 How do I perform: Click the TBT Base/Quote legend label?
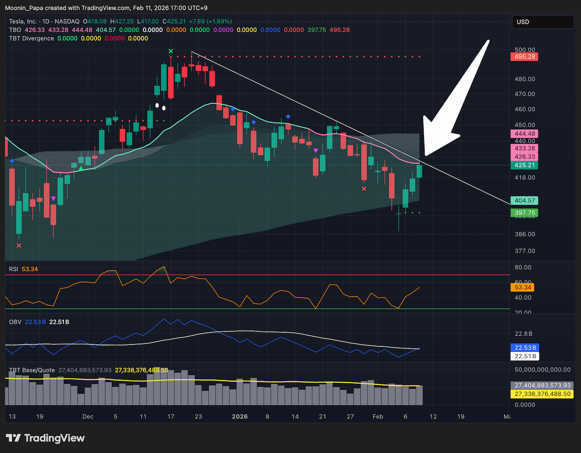point(31,370)
